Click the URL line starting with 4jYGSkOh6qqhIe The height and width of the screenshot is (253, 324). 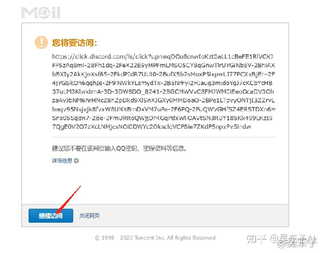point(162,83)
